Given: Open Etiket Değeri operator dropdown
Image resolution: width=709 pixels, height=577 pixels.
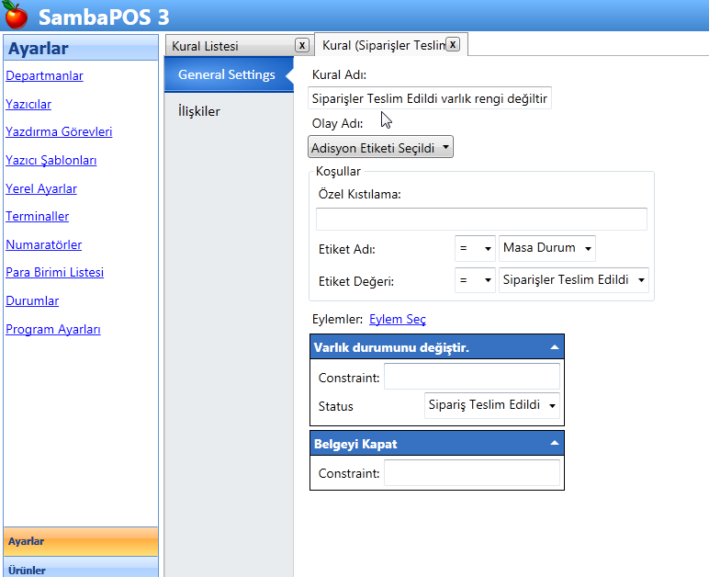Looking at the screenshot, I should point(475,280).
